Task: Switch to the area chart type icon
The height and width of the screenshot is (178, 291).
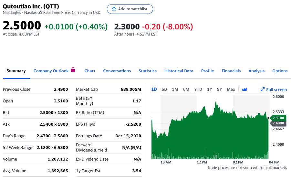Action: pos(244,89)
